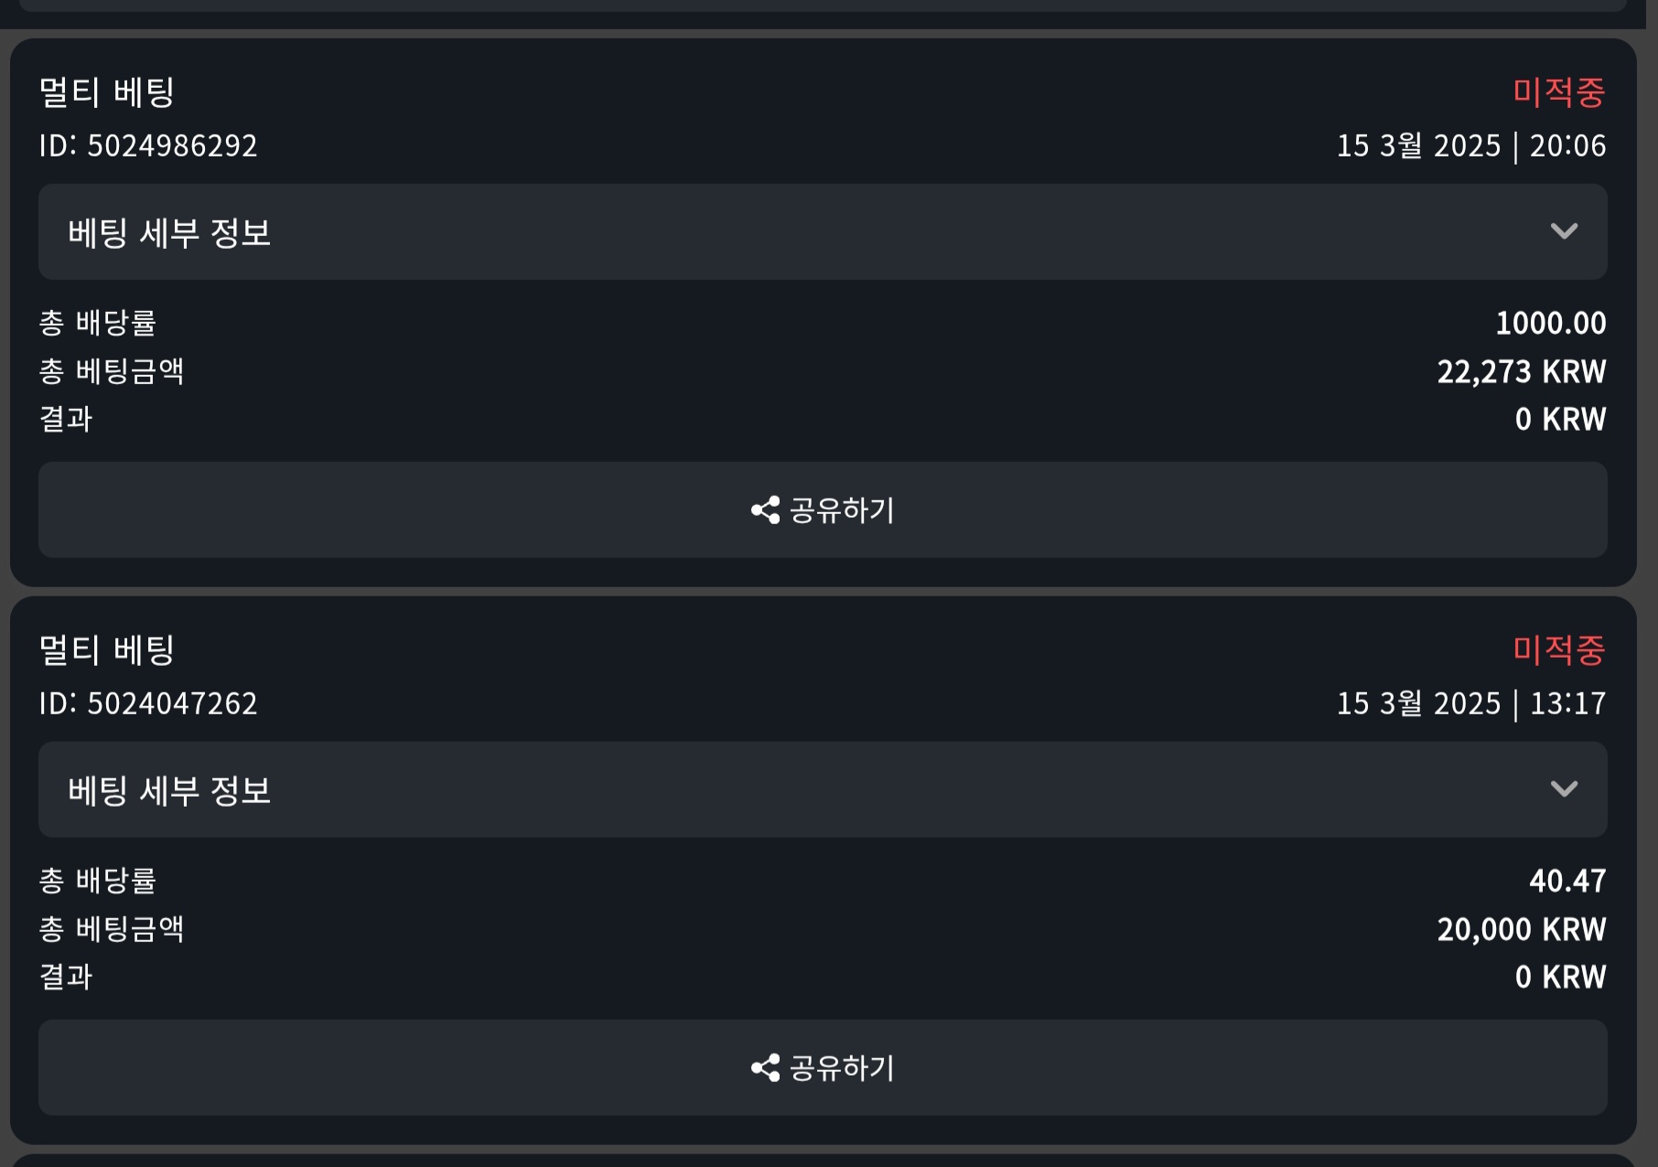Open 베팅 세부 정보 of 13:17 bet
This screenshot has height=1167, width=1658.
(823, 790)
